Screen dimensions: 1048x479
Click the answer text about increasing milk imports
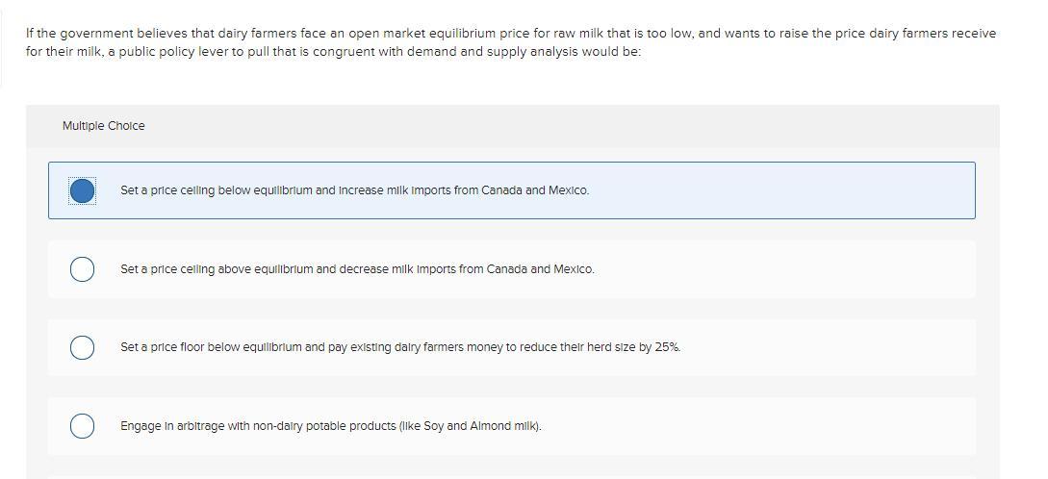click(x=354, y=190)
